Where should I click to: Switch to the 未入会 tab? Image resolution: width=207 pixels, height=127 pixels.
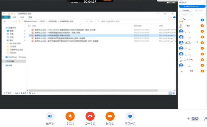[199, 10]
